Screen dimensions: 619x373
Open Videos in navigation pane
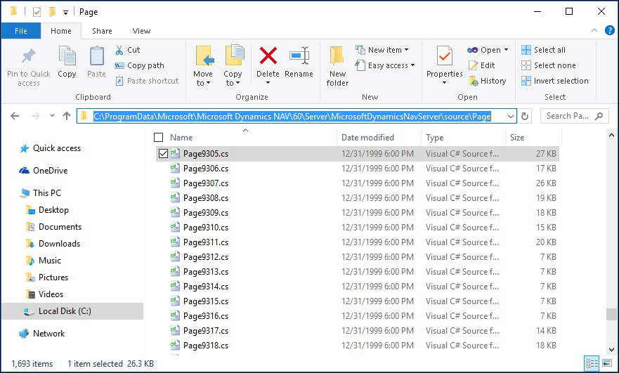tap(51, 294)
